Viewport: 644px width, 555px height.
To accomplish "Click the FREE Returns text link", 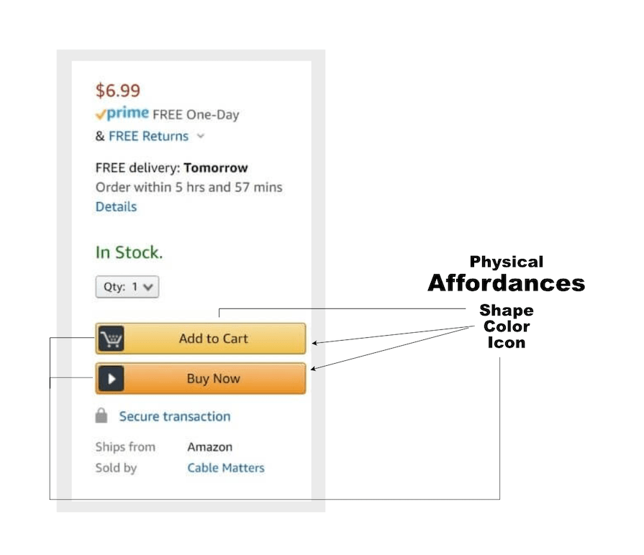I will coord(149,136).
